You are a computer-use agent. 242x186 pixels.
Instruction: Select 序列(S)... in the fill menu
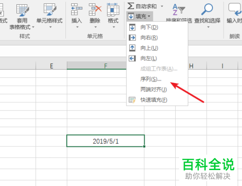[157, 79]
